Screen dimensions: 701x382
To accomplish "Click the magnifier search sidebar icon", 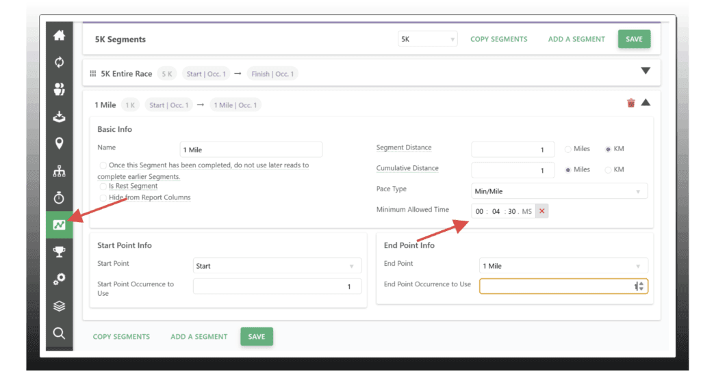I will pos(59,333).
